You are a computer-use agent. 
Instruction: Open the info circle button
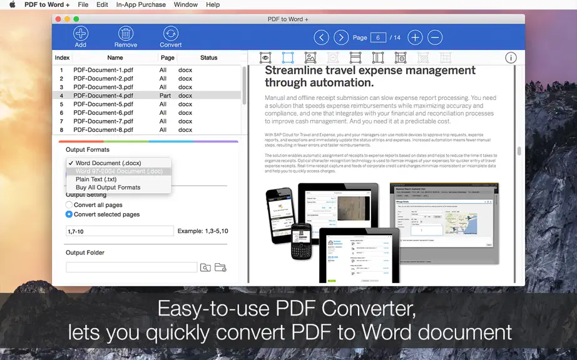coord(511,57)
